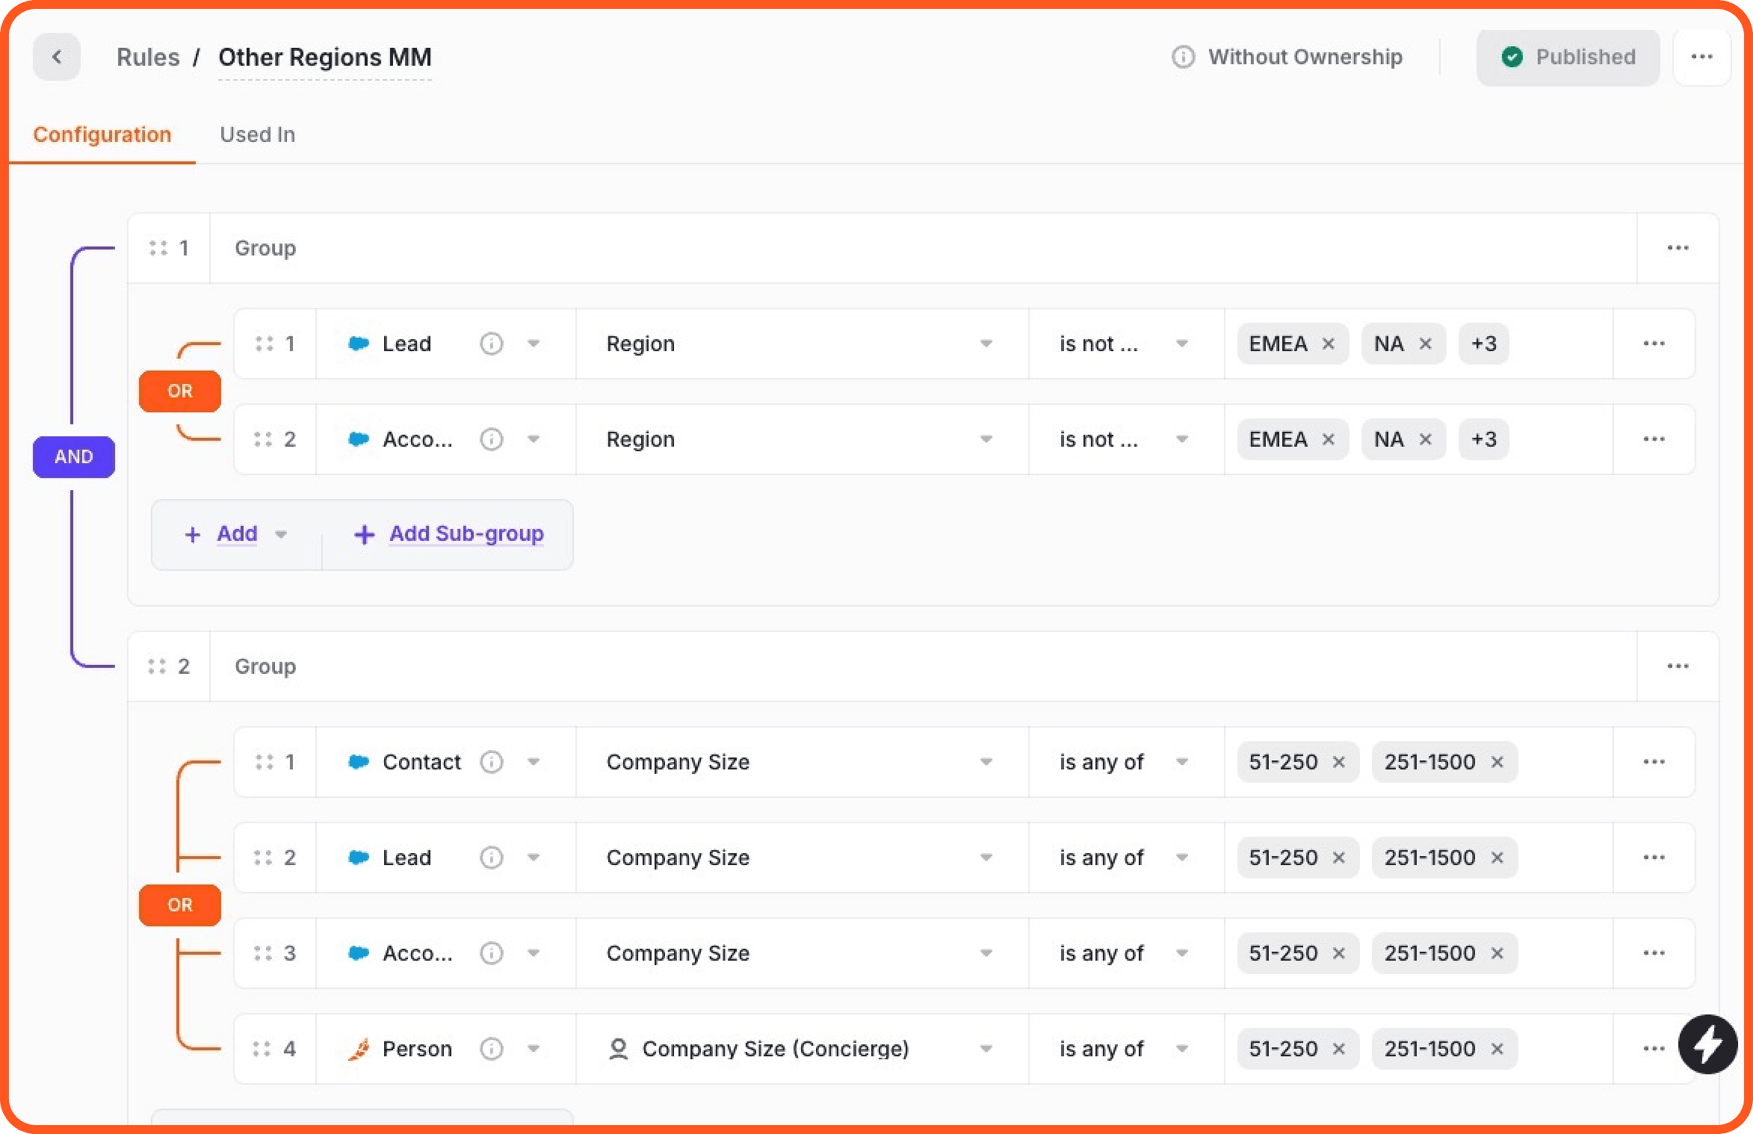Remove the EMEA tag from Account Region row

click(x=1328, y=439)
